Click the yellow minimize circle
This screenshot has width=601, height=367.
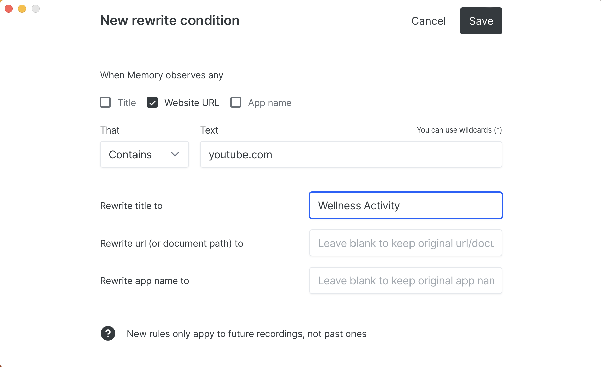[x=22, y=8]
